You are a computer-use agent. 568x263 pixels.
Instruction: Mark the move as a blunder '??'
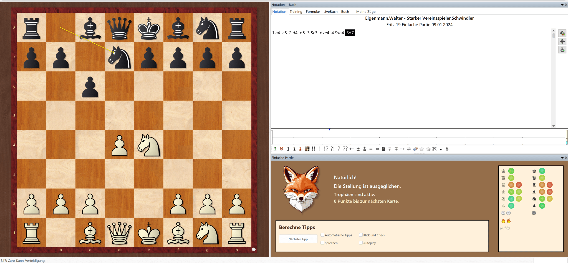(x=345, y=149)
